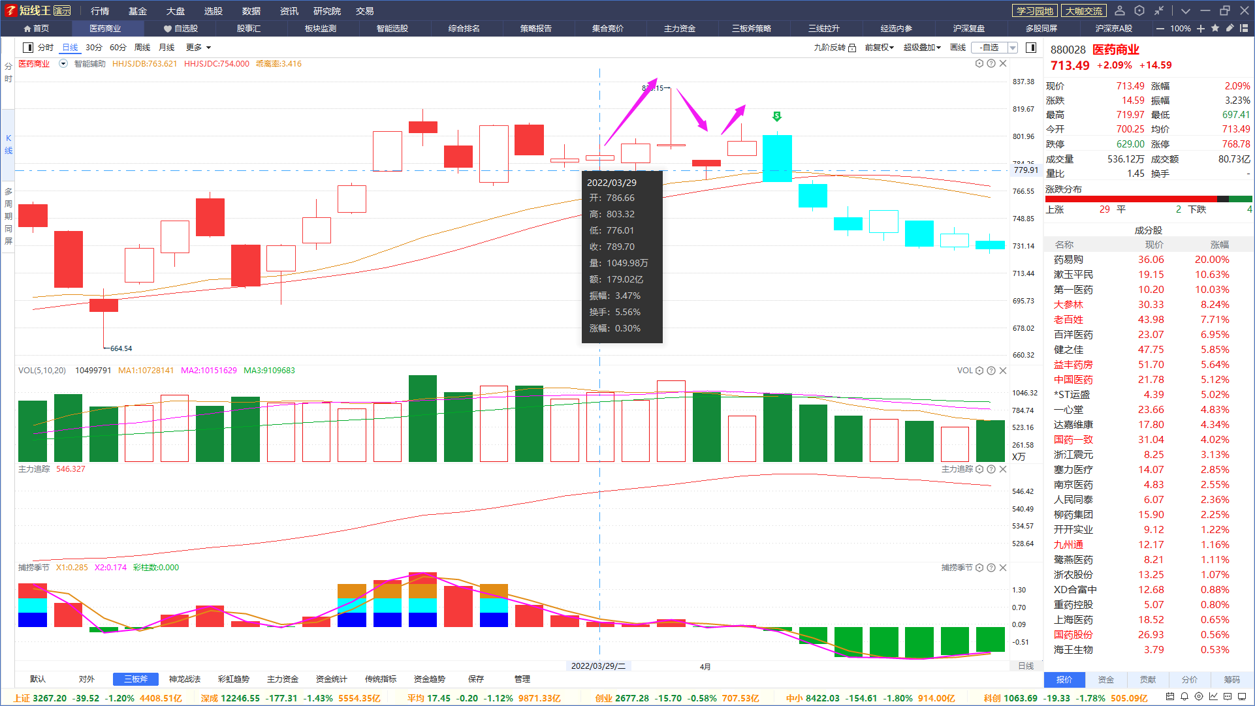Select 神龙战法 indicator template

[x=185, y=679]
